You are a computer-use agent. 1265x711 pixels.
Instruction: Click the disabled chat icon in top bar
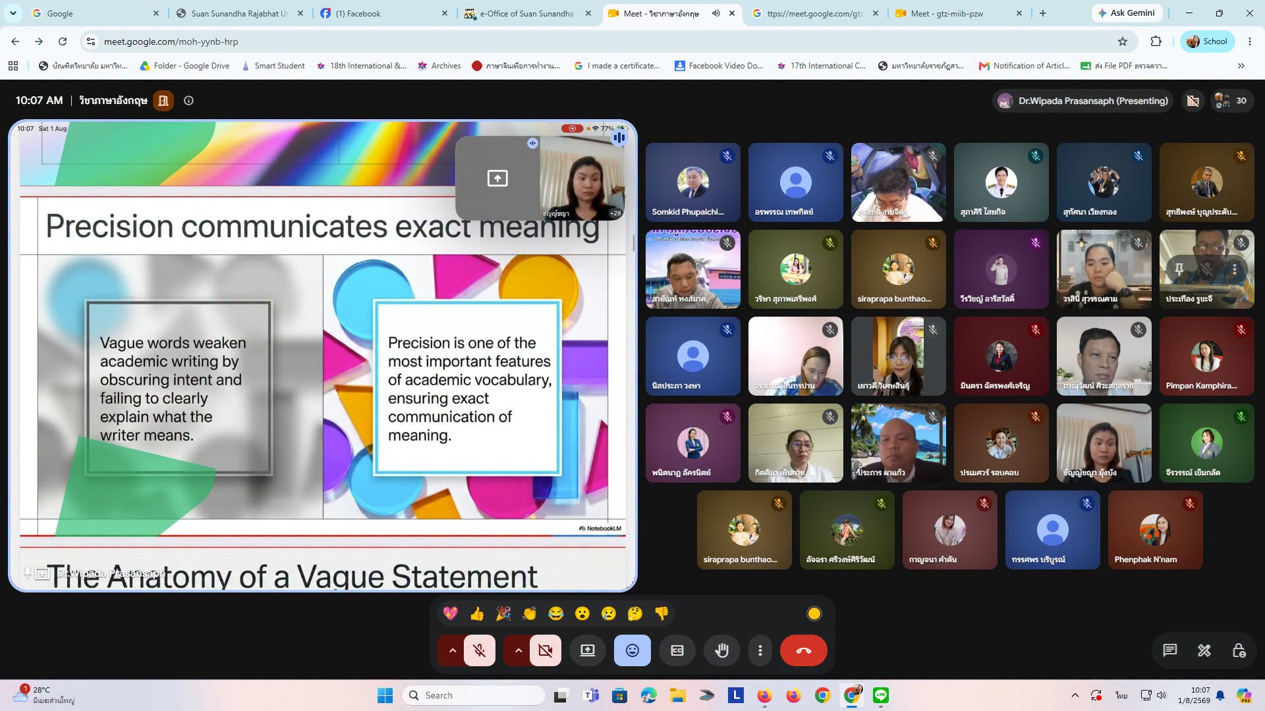point(1193,101)
